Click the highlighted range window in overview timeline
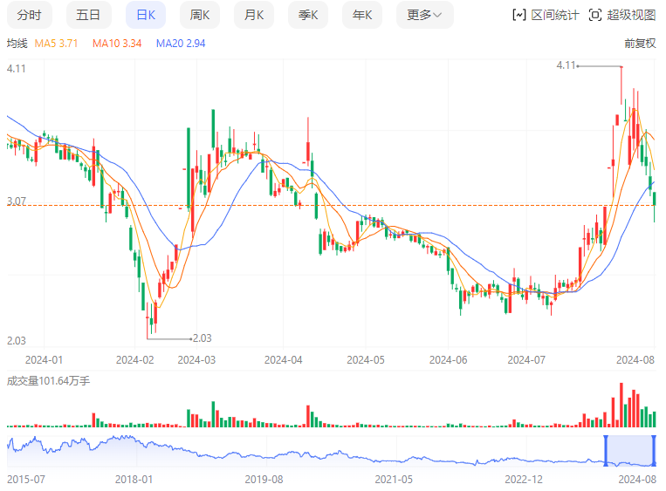Screen dimensions: 666x491 coord(630,451)
